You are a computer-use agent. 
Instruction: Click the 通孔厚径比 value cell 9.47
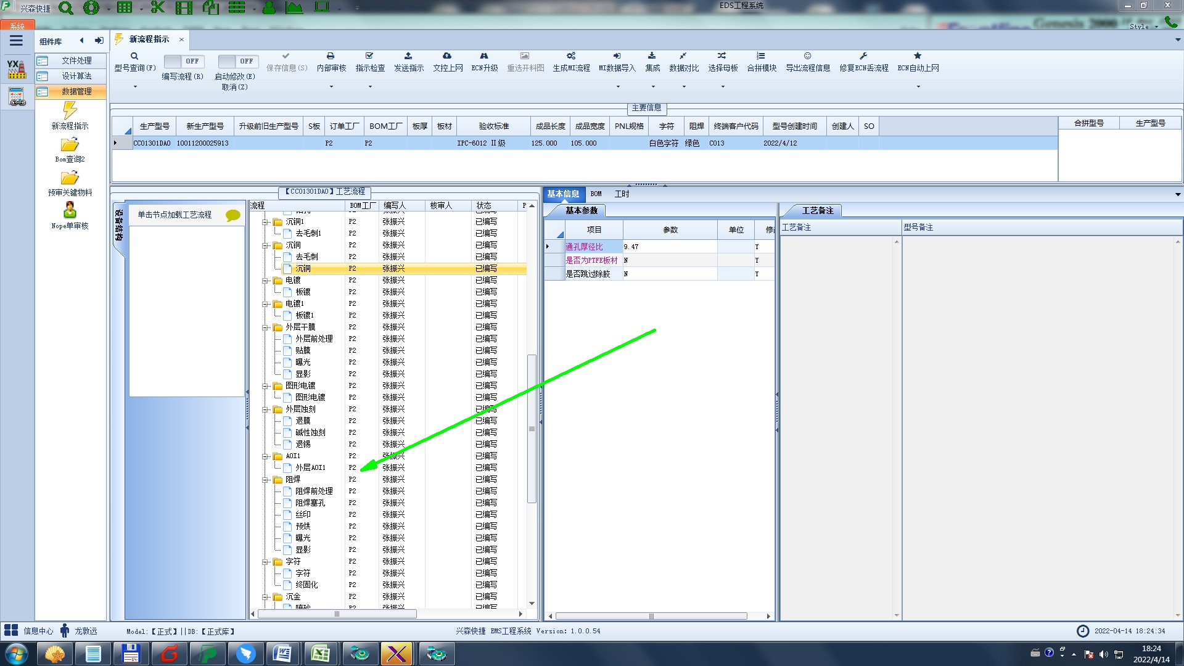(x=670, y=247)
